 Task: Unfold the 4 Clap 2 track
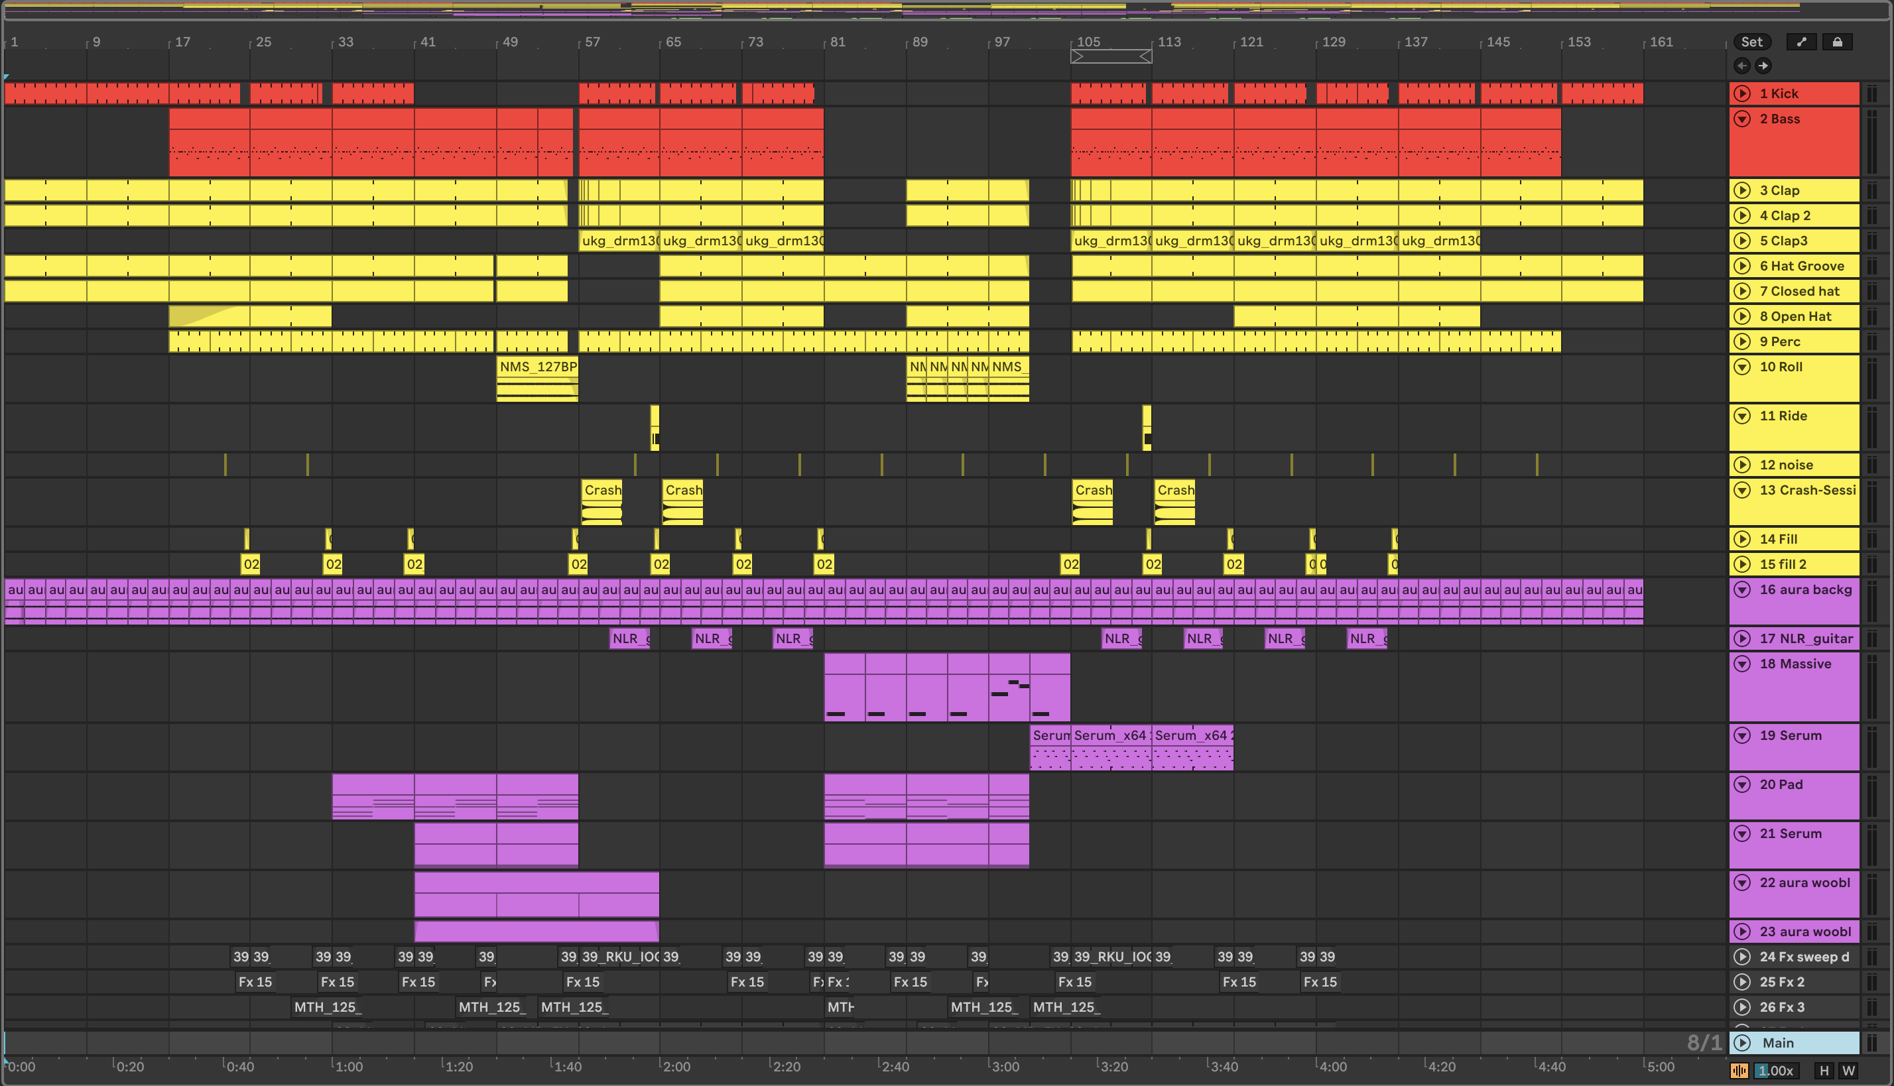(x=1743, y=215)
